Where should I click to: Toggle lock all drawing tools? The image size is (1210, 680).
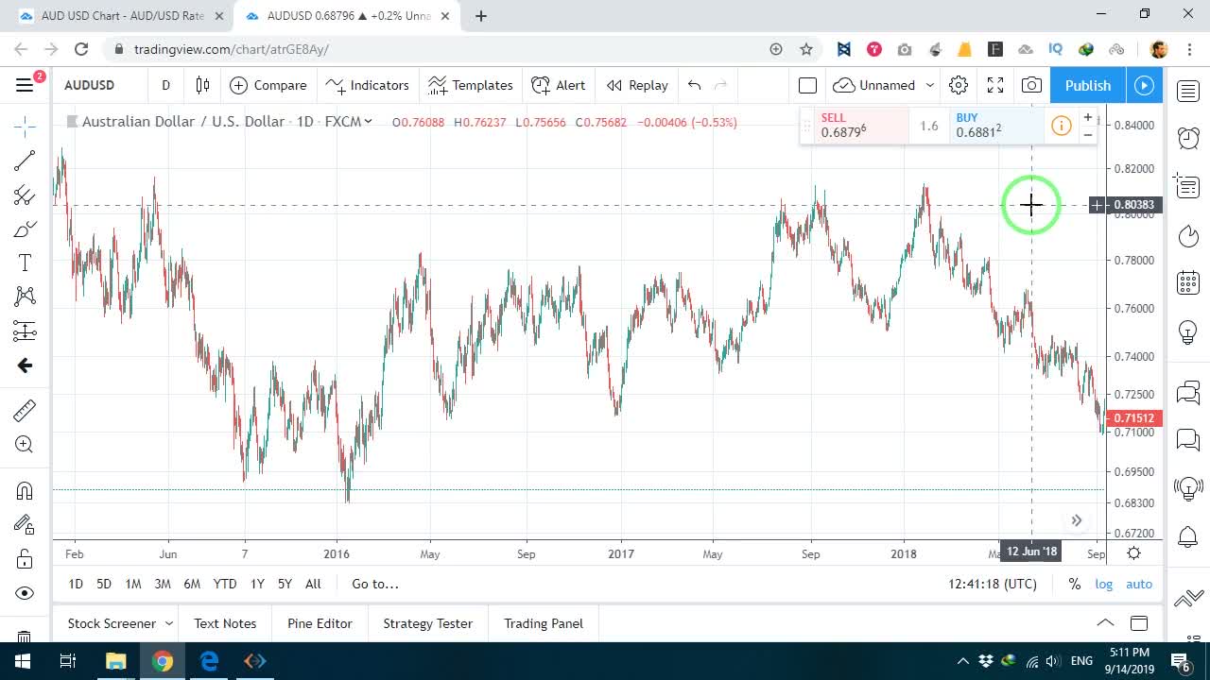point(25,559)
